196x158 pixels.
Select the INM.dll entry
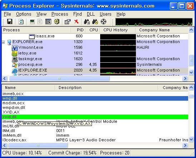(x=9, y=131)
